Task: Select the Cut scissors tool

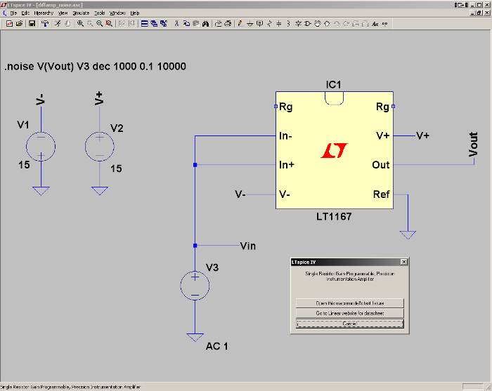Action: tap(176, 24)
